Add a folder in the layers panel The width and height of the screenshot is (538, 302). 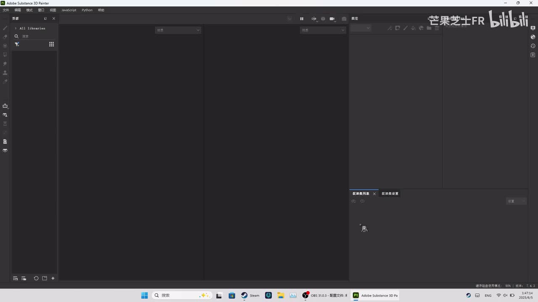[429, 28]
